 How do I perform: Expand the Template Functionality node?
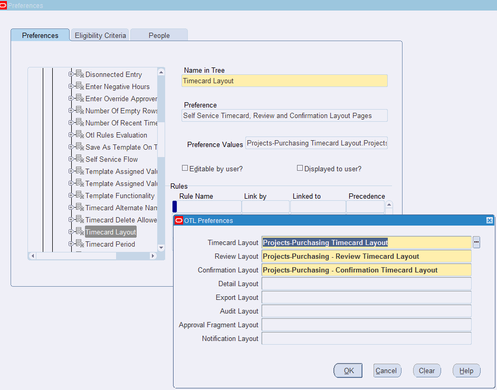coord(71,196)
